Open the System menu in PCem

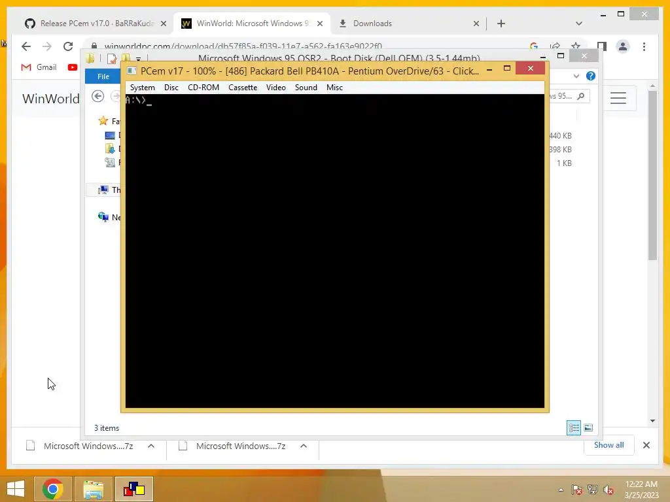point(142,88)
